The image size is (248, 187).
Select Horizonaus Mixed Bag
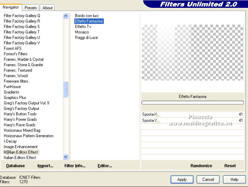point(22,130)
